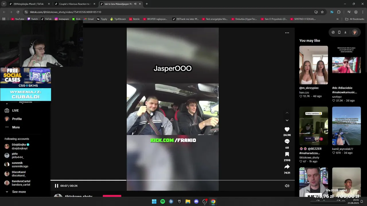The image size is (367, 206).
Task: Open the Twitch bookmark
Action: tap(32, 19)
